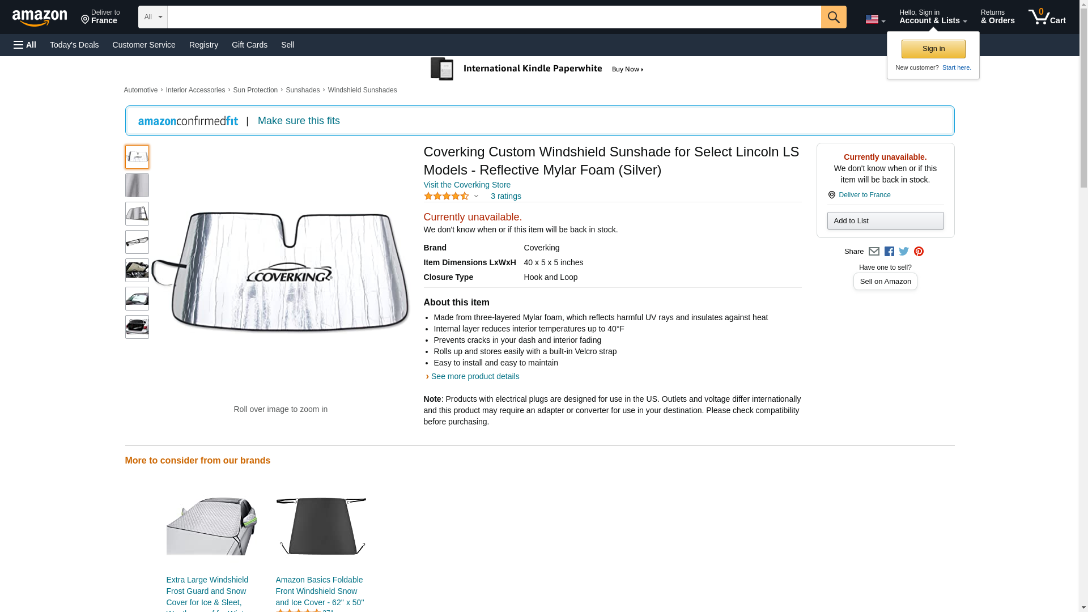Share product on Pinterest icon
1088x612 pixels.
click(919, 252)
